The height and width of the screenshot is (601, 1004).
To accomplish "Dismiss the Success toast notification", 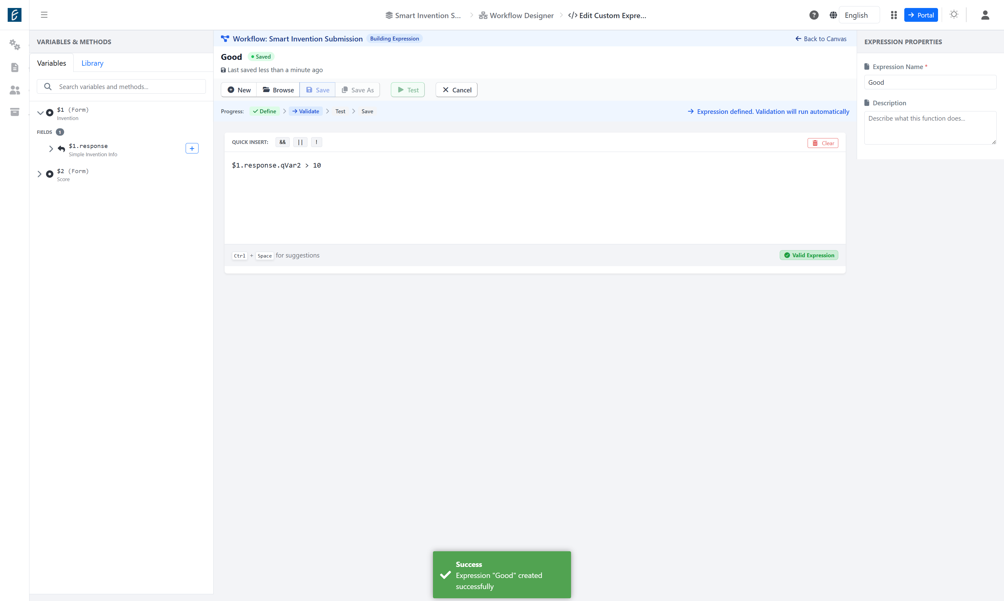I will 502,575.
